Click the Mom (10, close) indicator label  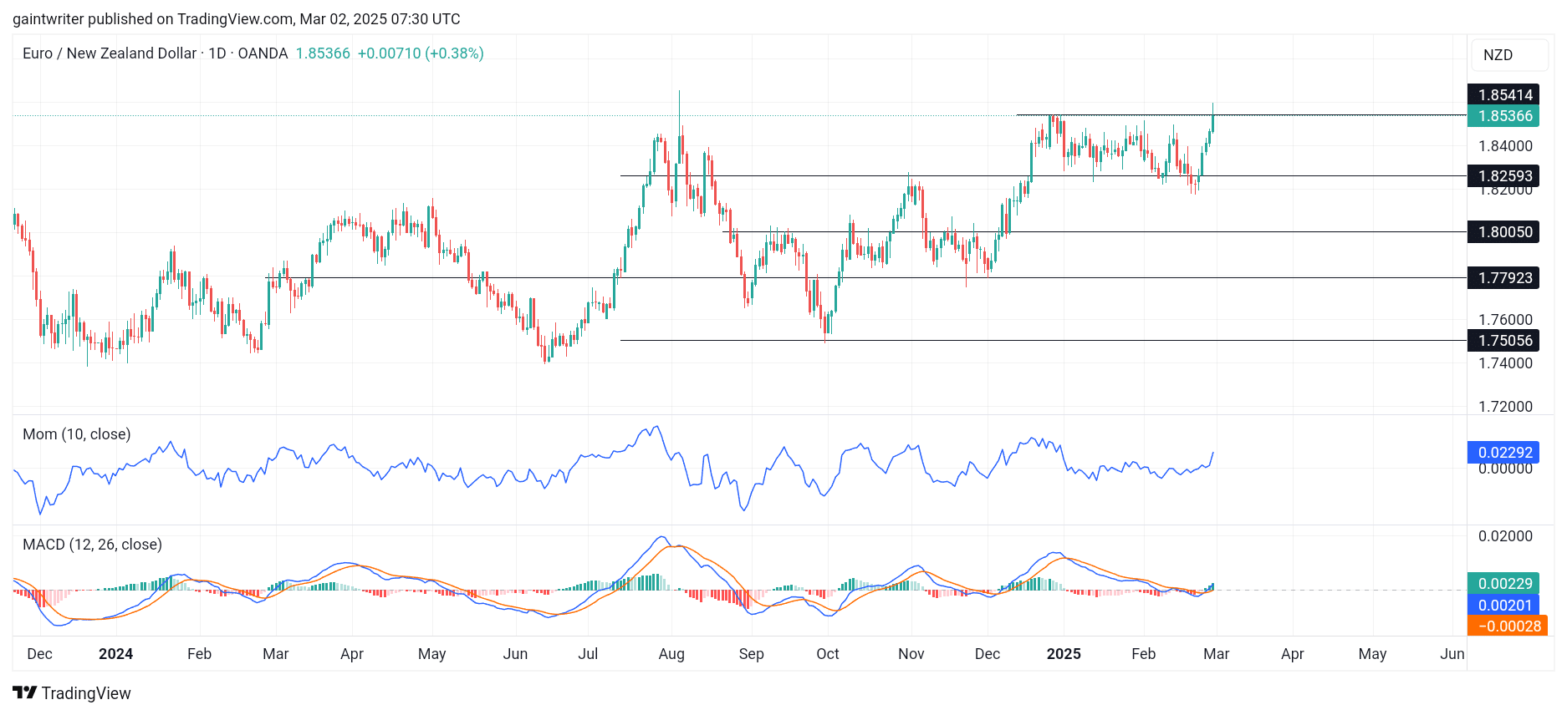(77, 434)
